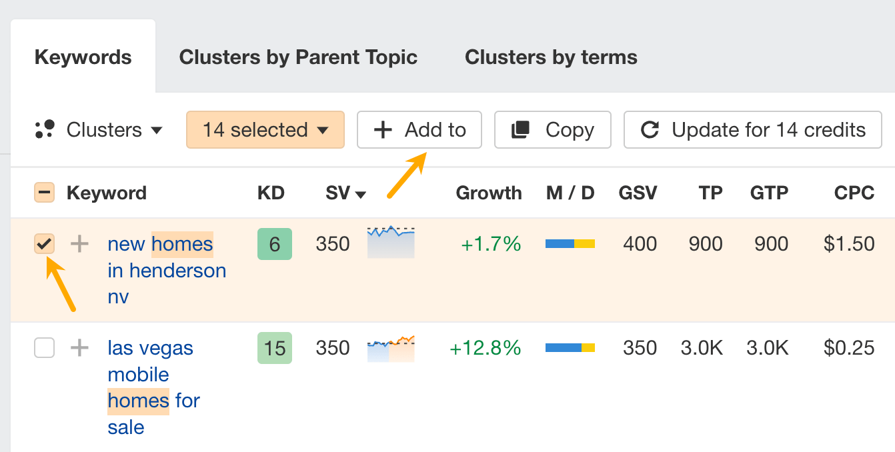This screenshot has height=452, width=895.
Task: Click the Update for 14 credits button
Action: [752, 130]
